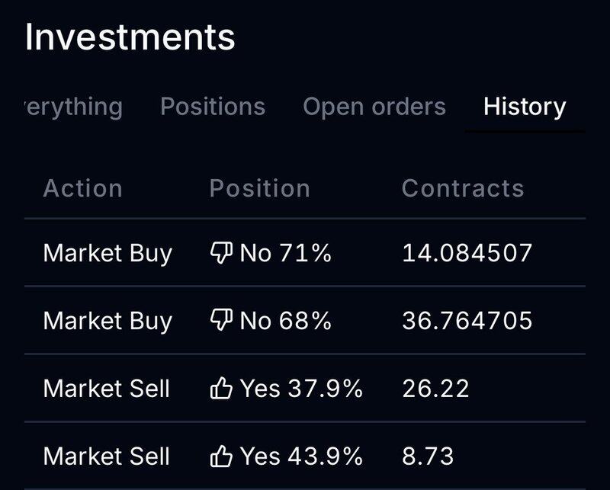Click contracts value 26.22
The height and width of the screenshot is (490, 610).
pyautogui.click(x=435, y=388)
